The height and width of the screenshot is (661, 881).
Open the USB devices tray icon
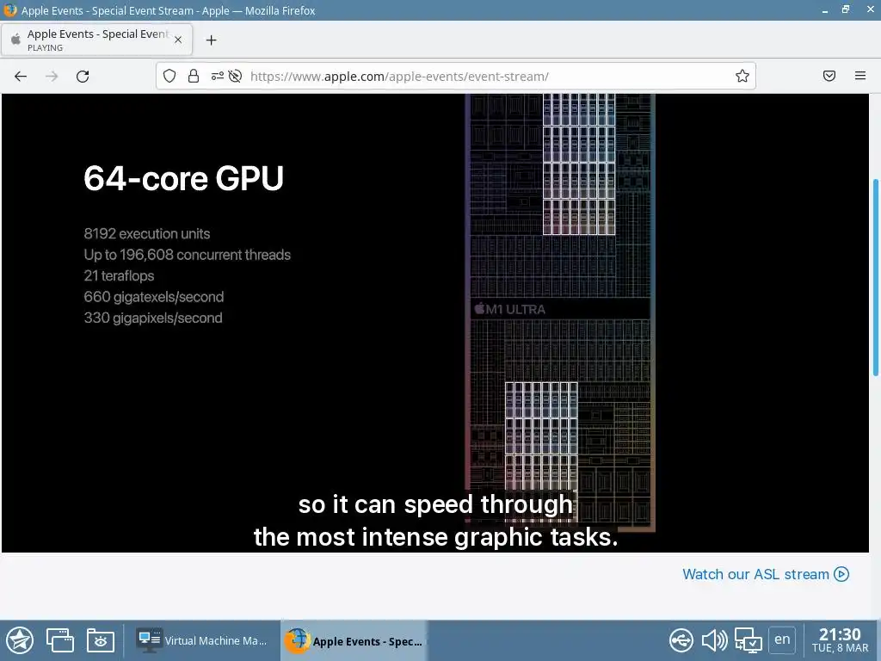point(681,640)
